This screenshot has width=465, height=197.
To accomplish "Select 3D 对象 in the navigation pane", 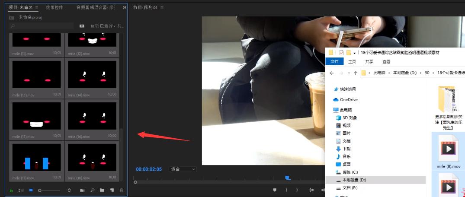I will point(350,118).
